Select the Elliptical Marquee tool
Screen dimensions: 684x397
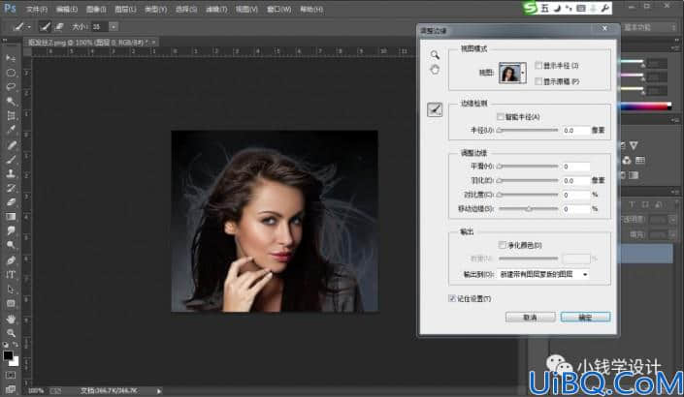click(11, 73)
